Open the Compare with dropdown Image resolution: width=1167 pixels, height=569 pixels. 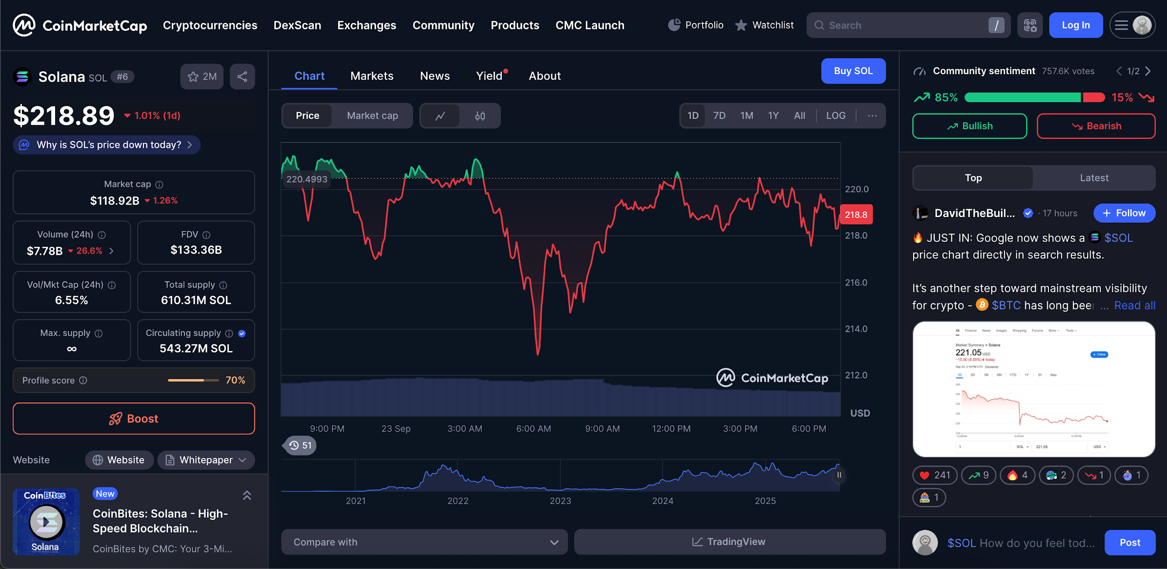(424, 542)
